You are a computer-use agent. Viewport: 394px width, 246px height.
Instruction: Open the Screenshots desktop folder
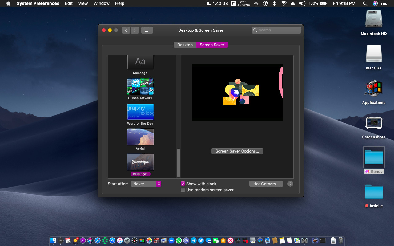[374, 123]
